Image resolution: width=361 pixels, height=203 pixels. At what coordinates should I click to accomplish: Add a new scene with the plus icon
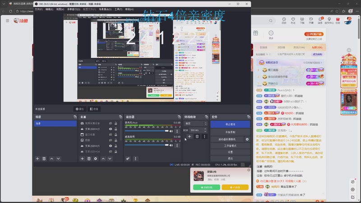[37, 159]
